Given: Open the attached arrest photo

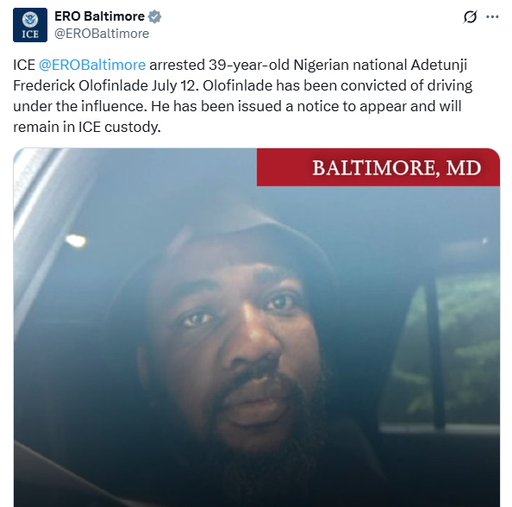Looking at the screenshot, I should pos(257,328).
